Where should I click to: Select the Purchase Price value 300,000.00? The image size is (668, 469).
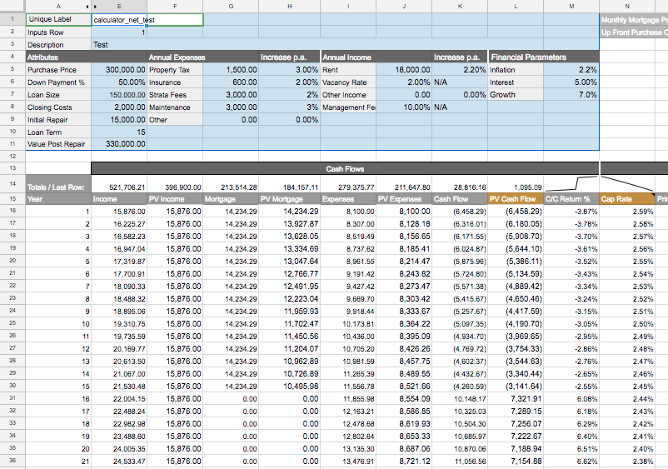point(119,69)
